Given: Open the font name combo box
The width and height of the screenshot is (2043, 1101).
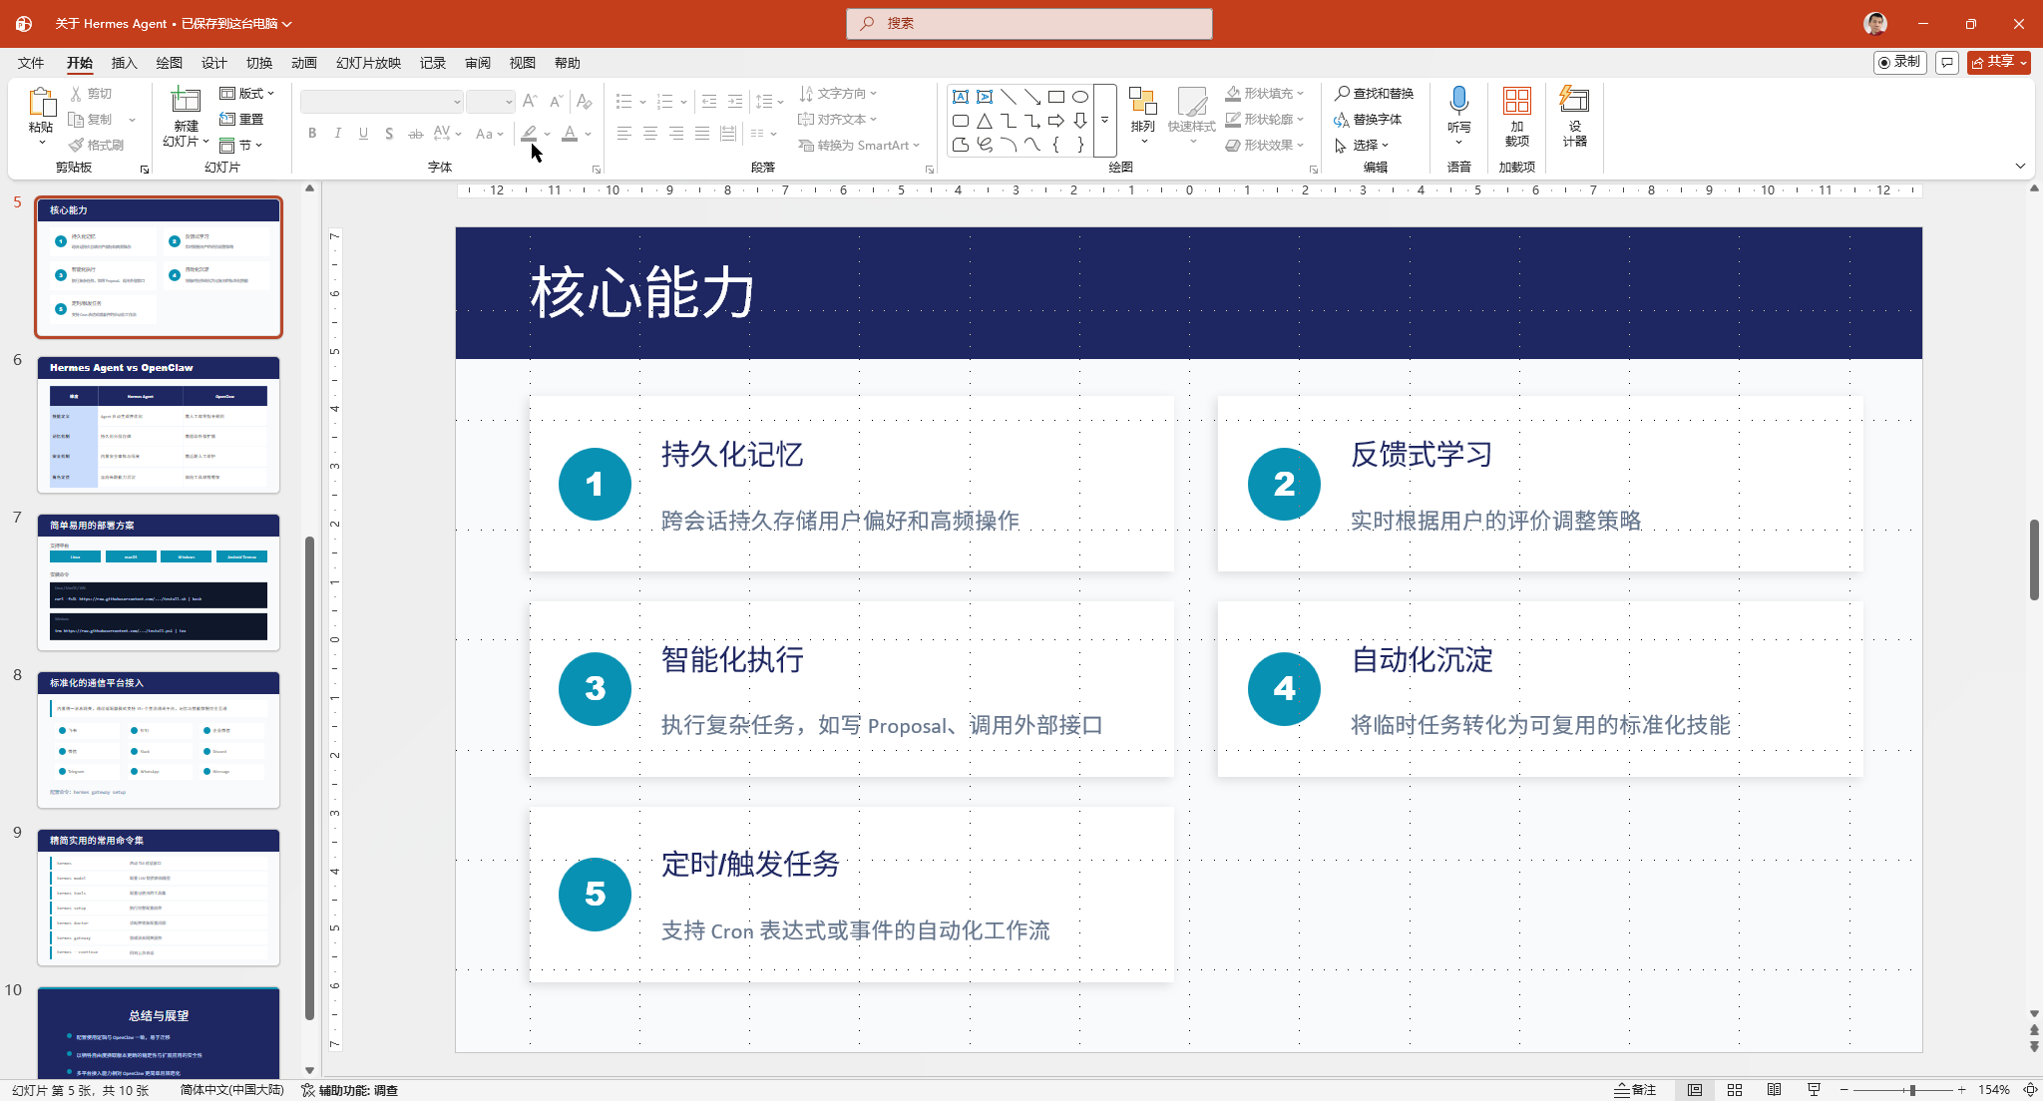Looking at the screenshot, I should pyautogui.click(x=382, y=102).
